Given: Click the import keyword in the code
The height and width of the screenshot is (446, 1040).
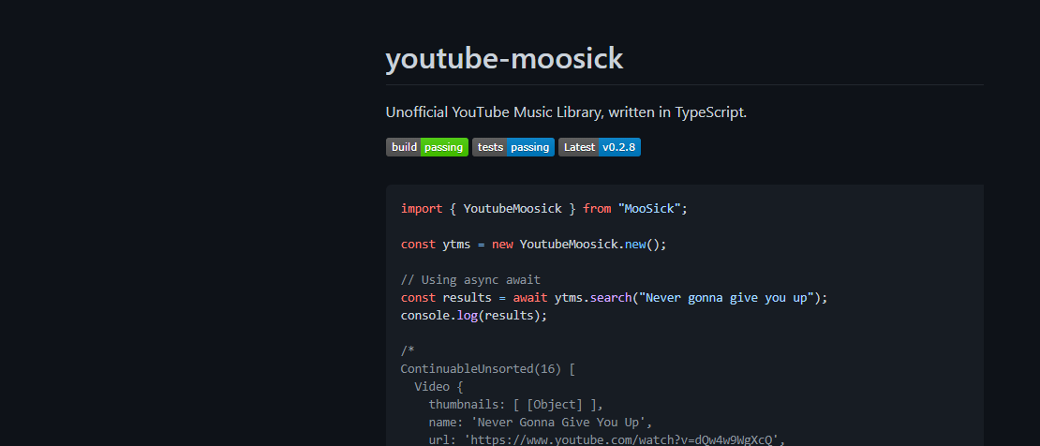Looking at the screenshot, I should [419, 208].
